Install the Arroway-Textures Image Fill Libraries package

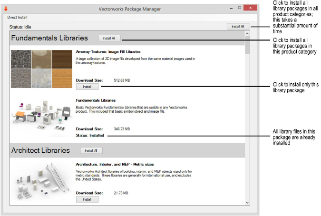(x=87, y=87)
